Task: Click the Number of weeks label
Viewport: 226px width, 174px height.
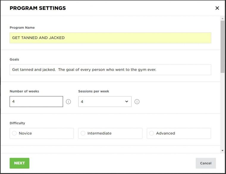Action: point(24,91)
